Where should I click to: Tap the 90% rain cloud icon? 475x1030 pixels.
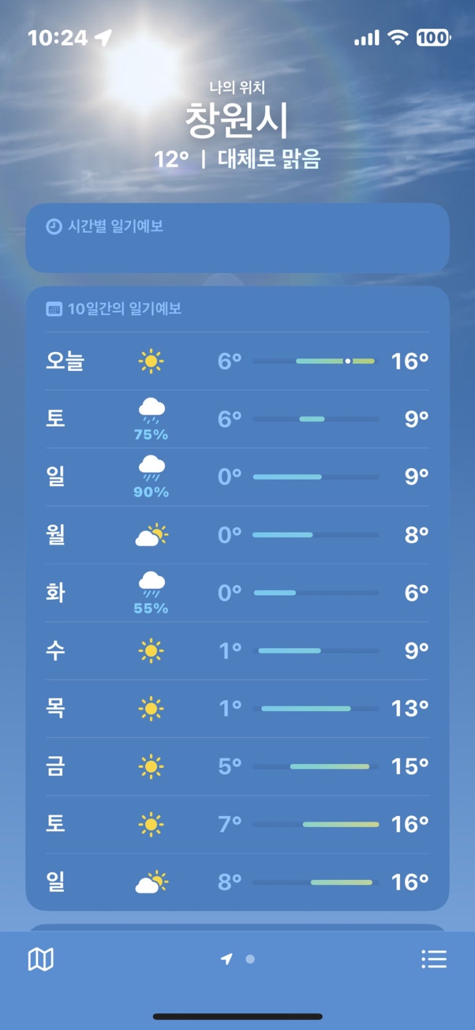pyautogui.click(x=151, y=469)
